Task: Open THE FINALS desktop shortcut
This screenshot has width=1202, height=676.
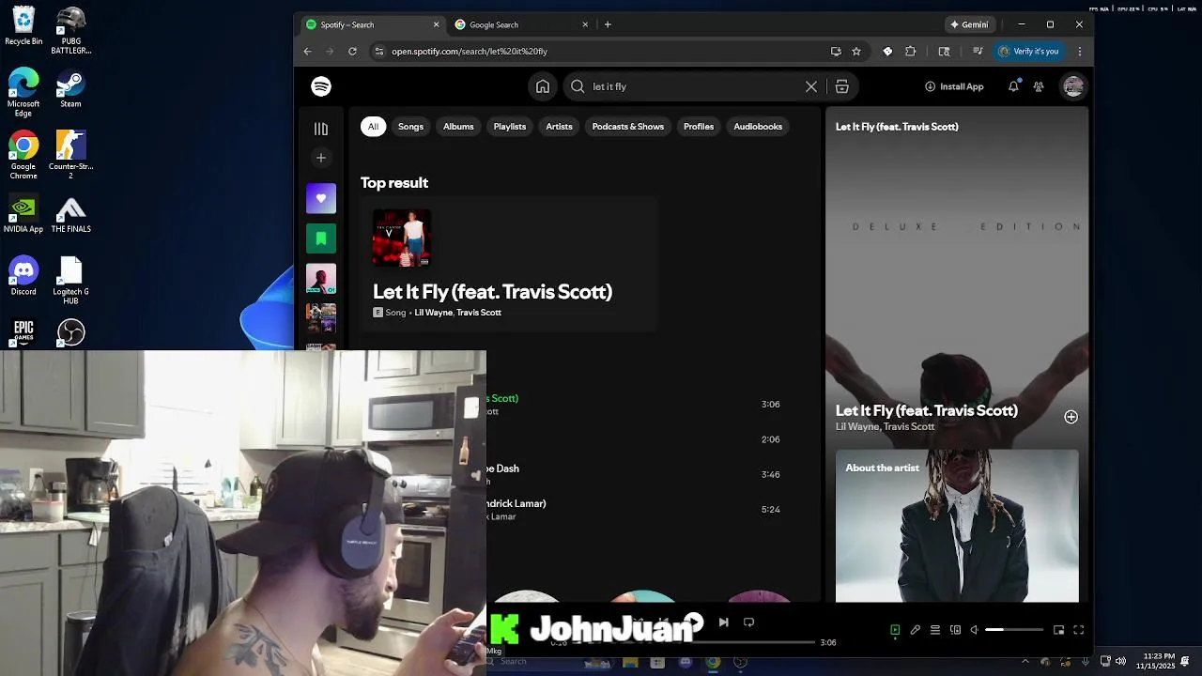Action: [71, 214]
